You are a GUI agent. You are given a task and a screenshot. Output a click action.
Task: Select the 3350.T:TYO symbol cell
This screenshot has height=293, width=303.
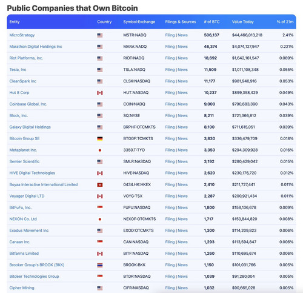coord(134,150)
